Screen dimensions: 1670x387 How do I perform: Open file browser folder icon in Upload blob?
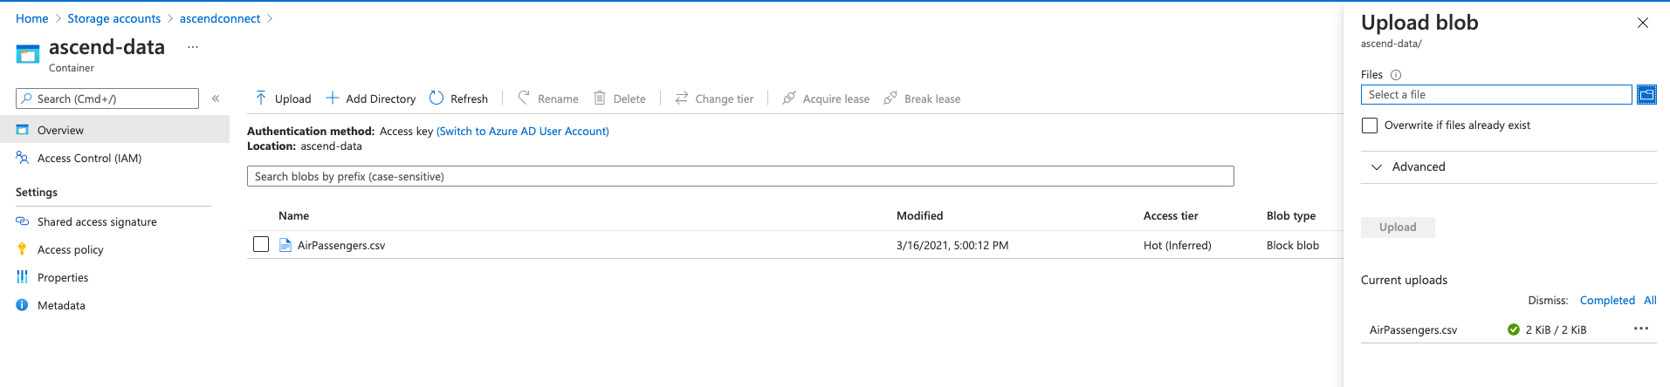click(1646, 94)
